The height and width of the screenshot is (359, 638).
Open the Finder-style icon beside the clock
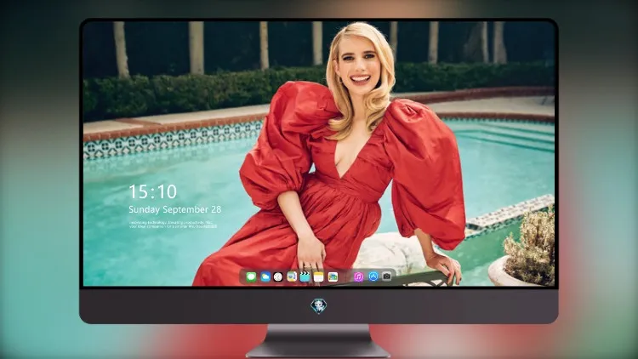click(x=292, y=277)
